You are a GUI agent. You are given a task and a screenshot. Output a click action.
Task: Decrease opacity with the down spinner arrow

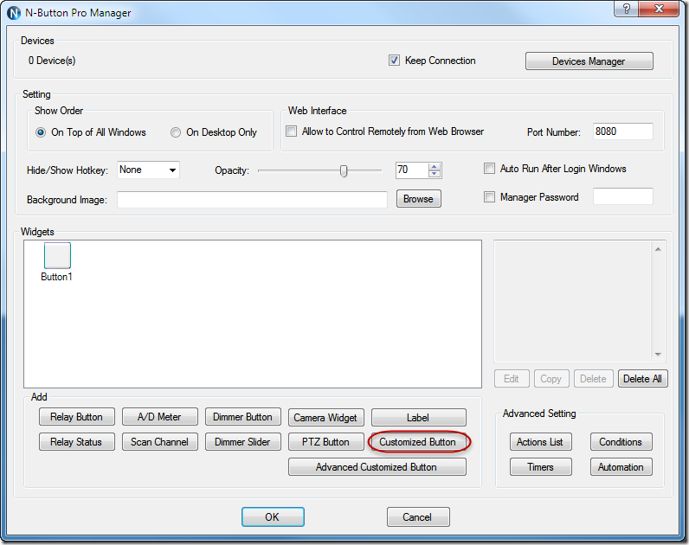pos(435,174)
